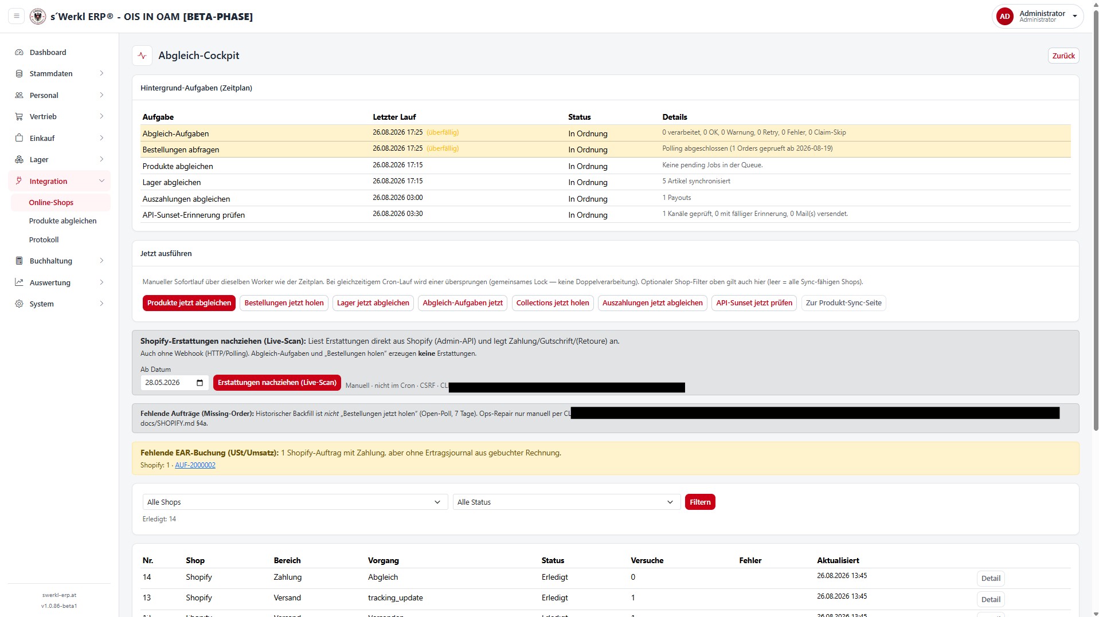Open the calendar picker in Ab Datum field
Screen dimensions: 1099x617
tap(200, 383)
